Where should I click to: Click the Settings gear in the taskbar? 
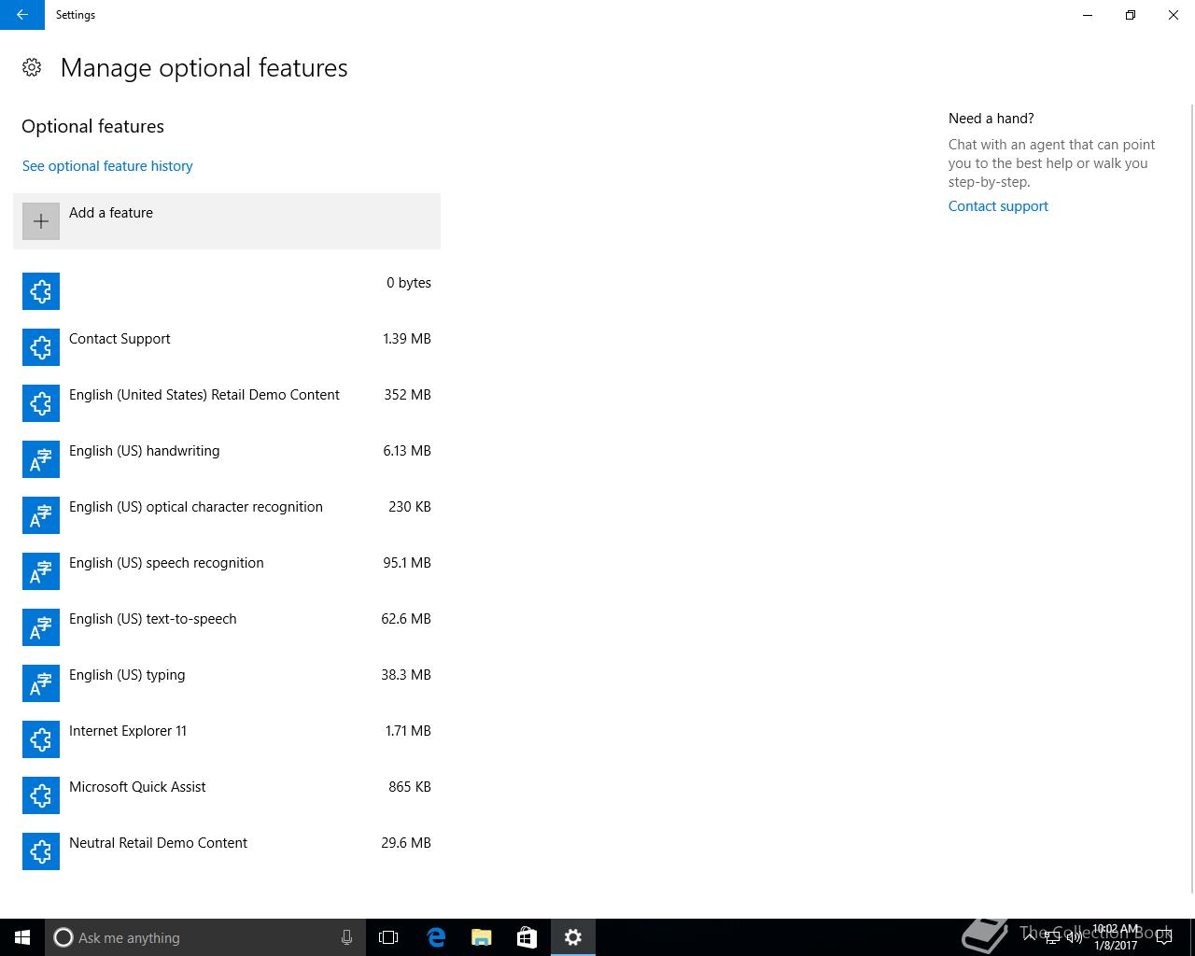pyautogui.click(x=573, y=937)
